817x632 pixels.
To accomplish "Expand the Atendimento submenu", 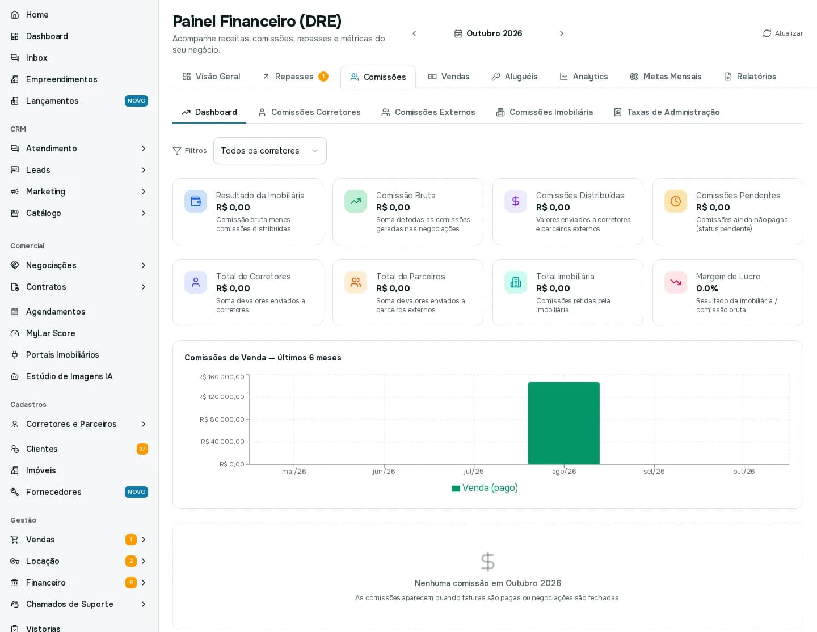I will tap(144, 149).
